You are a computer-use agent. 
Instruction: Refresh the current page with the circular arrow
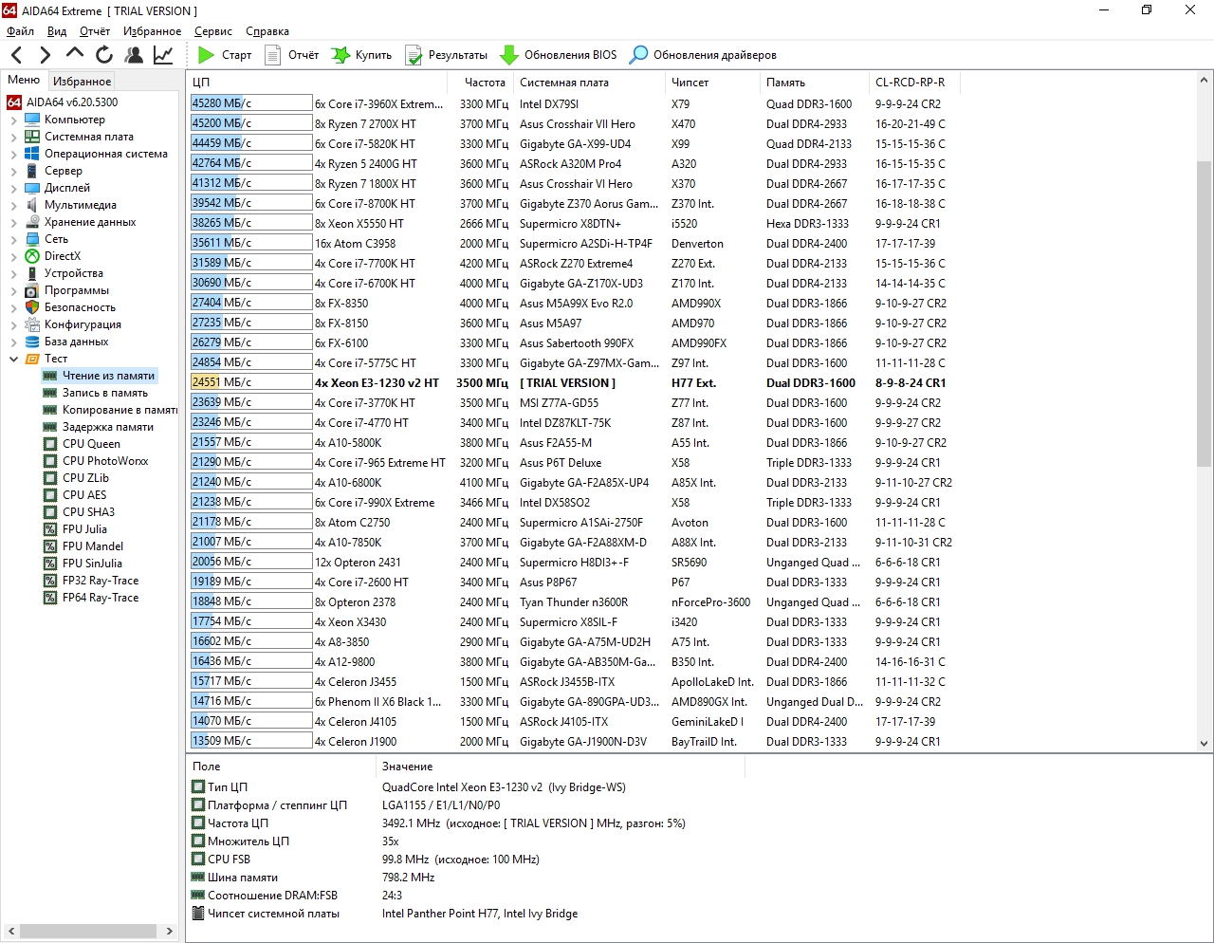pyautogui.click(x=104, y=55)
